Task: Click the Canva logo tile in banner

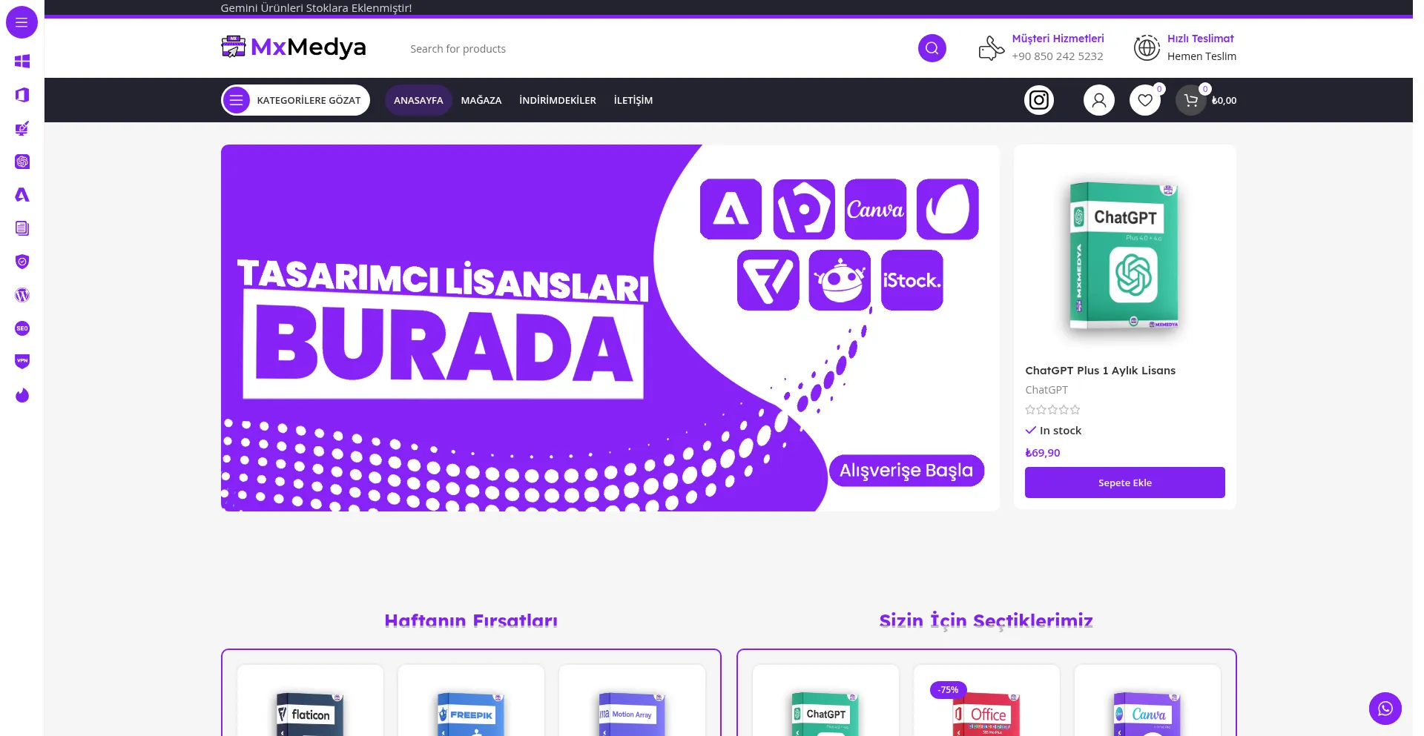Action: tap(875, 209)
